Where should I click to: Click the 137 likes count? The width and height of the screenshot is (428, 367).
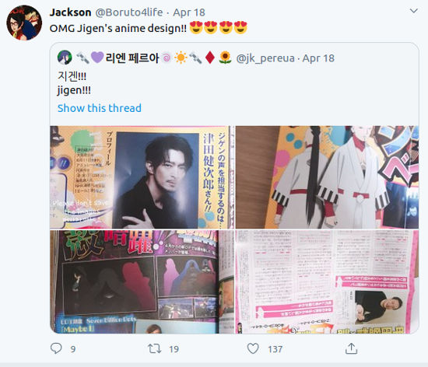[275, 349]
